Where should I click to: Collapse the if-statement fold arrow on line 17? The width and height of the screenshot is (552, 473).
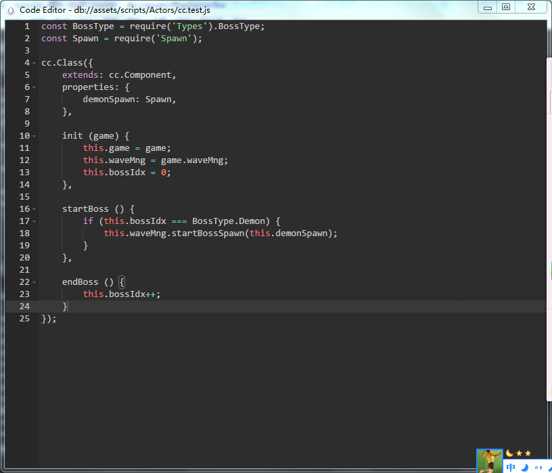point(34,221)
